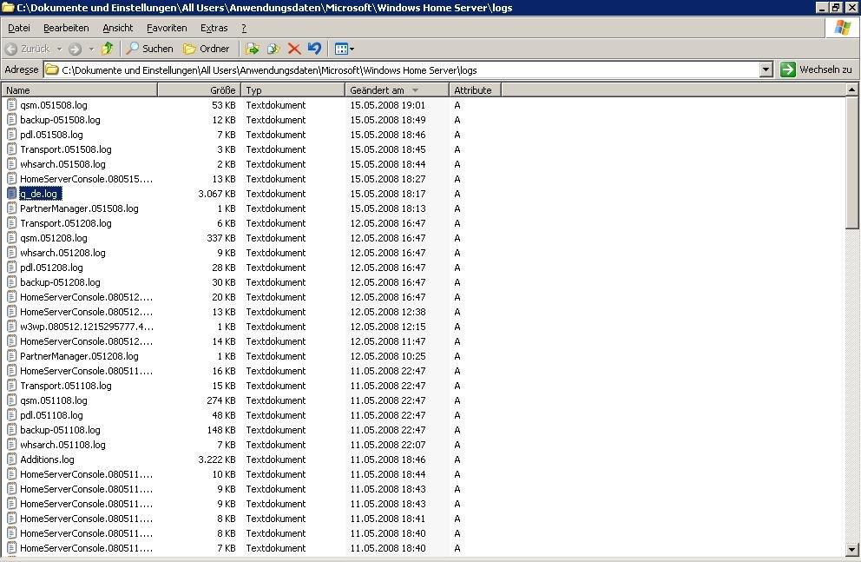This screenshot has width=861, height=562.
Task: Select the whsarch.051508.log file icon
Action: [x=11, y=164]
